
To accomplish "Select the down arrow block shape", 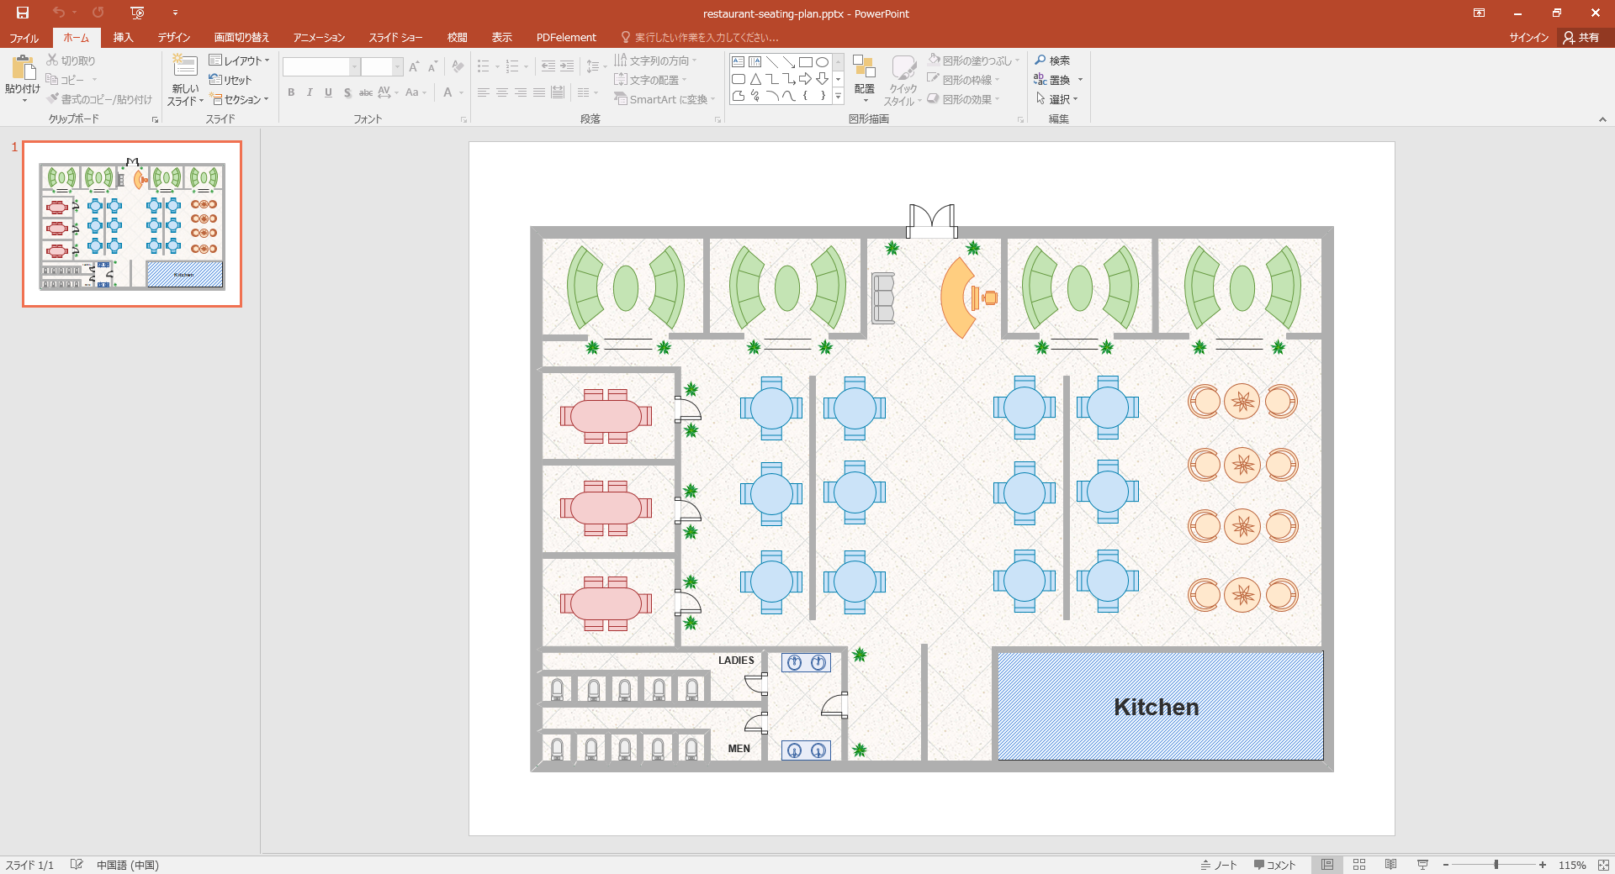I will (822, 79).
